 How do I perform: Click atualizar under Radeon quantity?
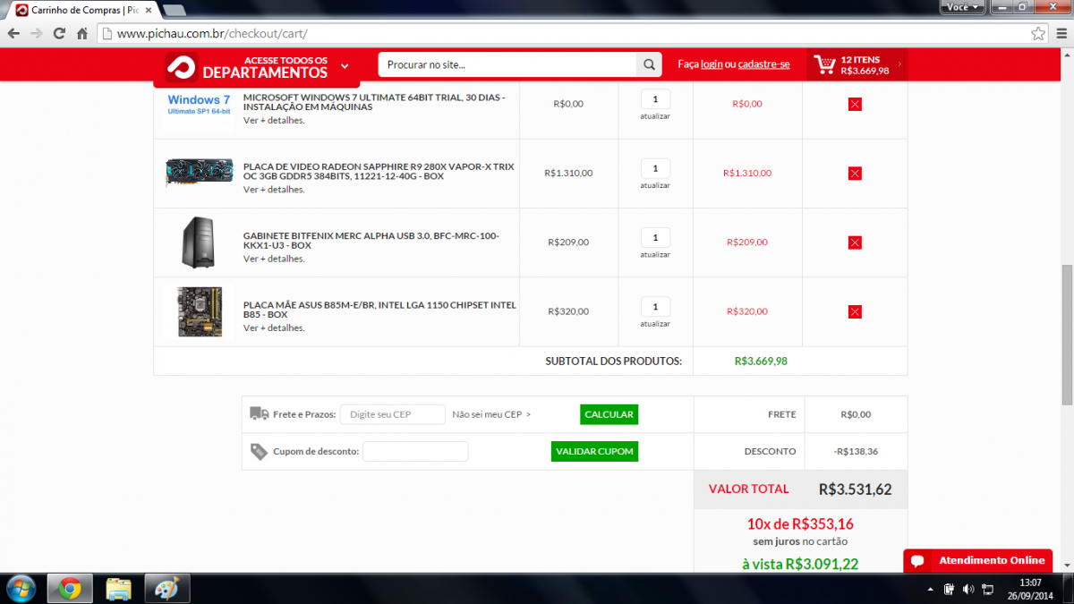click(655, 185)
